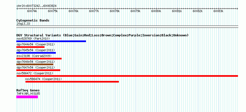
Task: Open the dgv7646n54 (Cooper2011) label
Action: point(36,62)
